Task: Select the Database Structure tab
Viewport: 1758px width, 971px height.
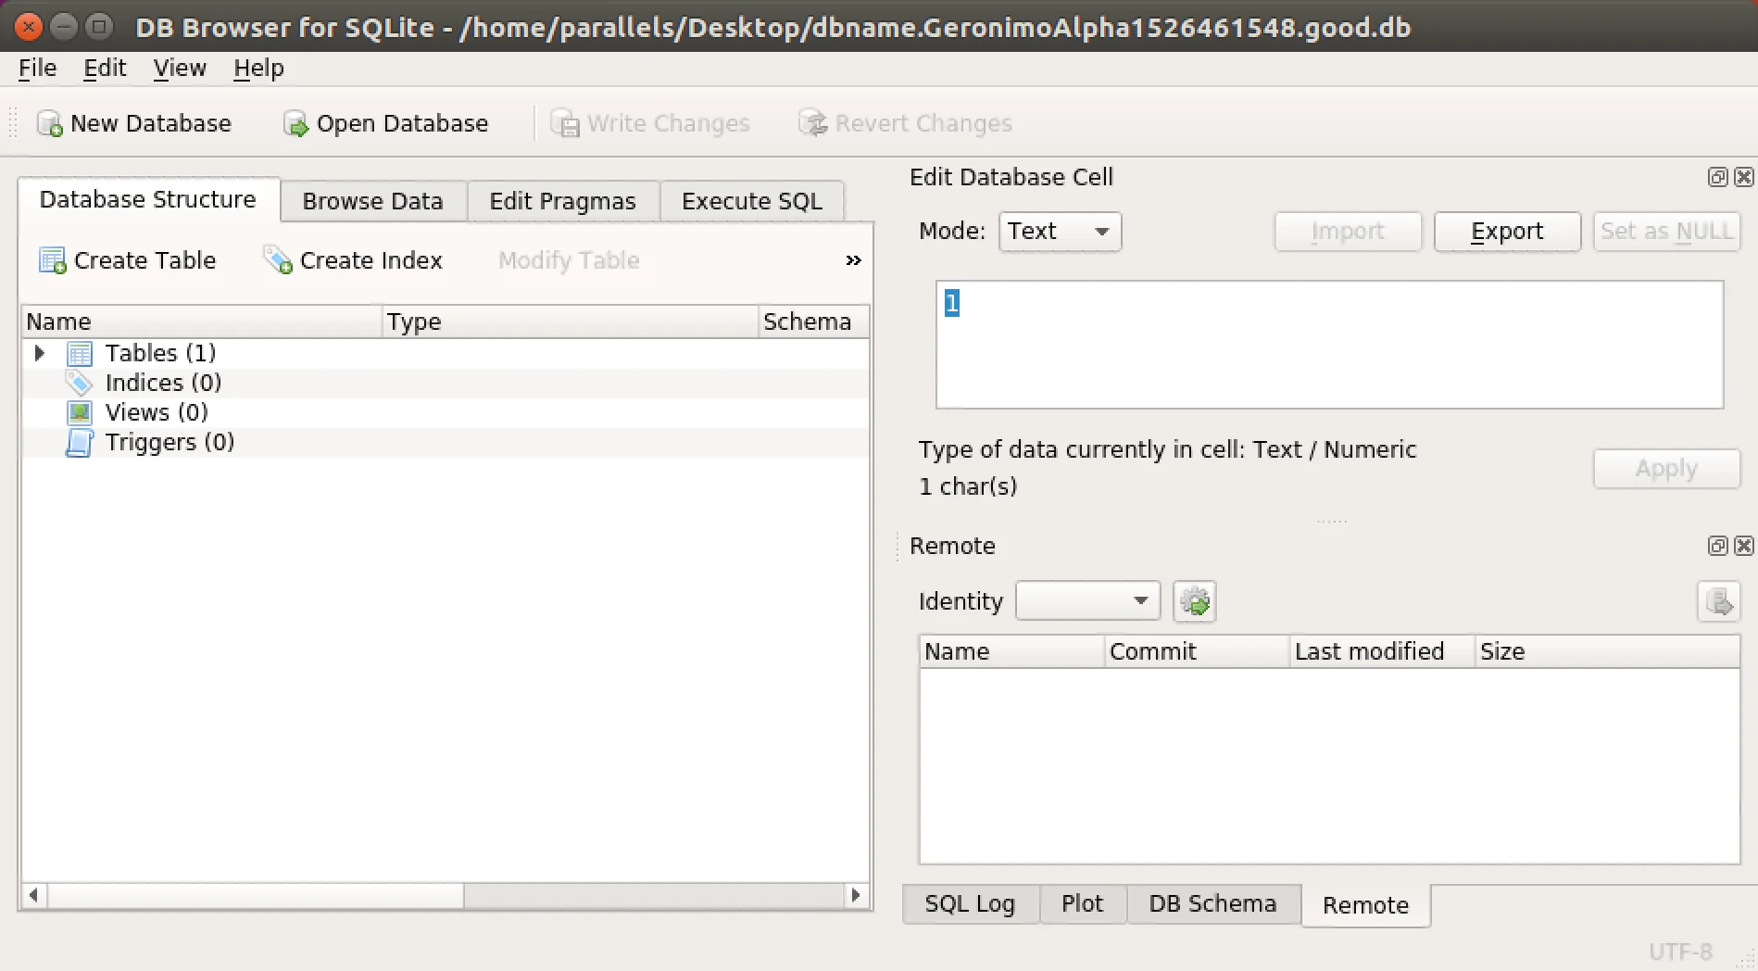Action: coord(148,199)
